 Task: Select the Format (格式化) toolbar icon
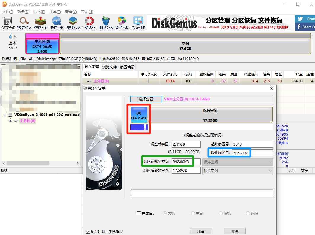(90, 23)
